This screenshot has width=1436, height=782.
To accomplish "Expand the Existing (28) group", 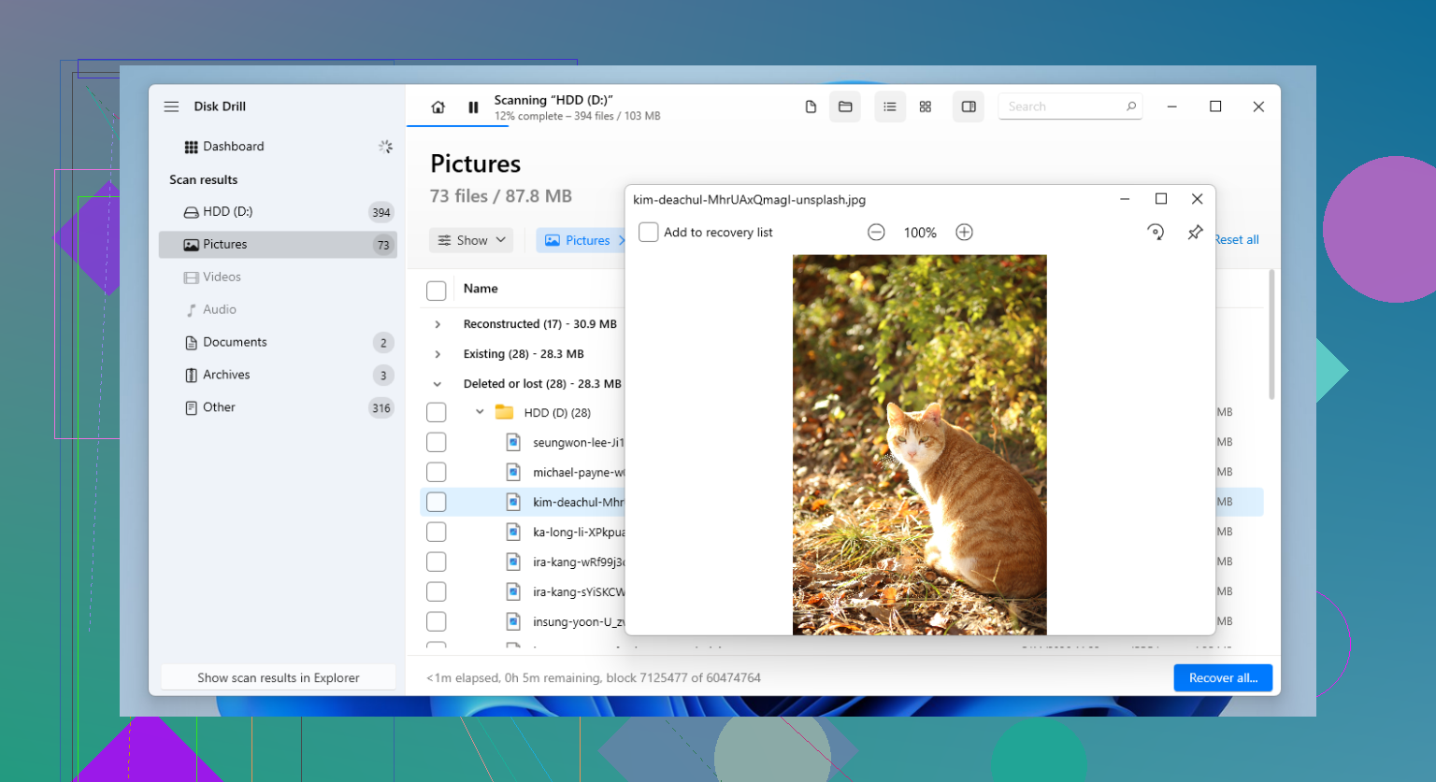I will [438, 354].
